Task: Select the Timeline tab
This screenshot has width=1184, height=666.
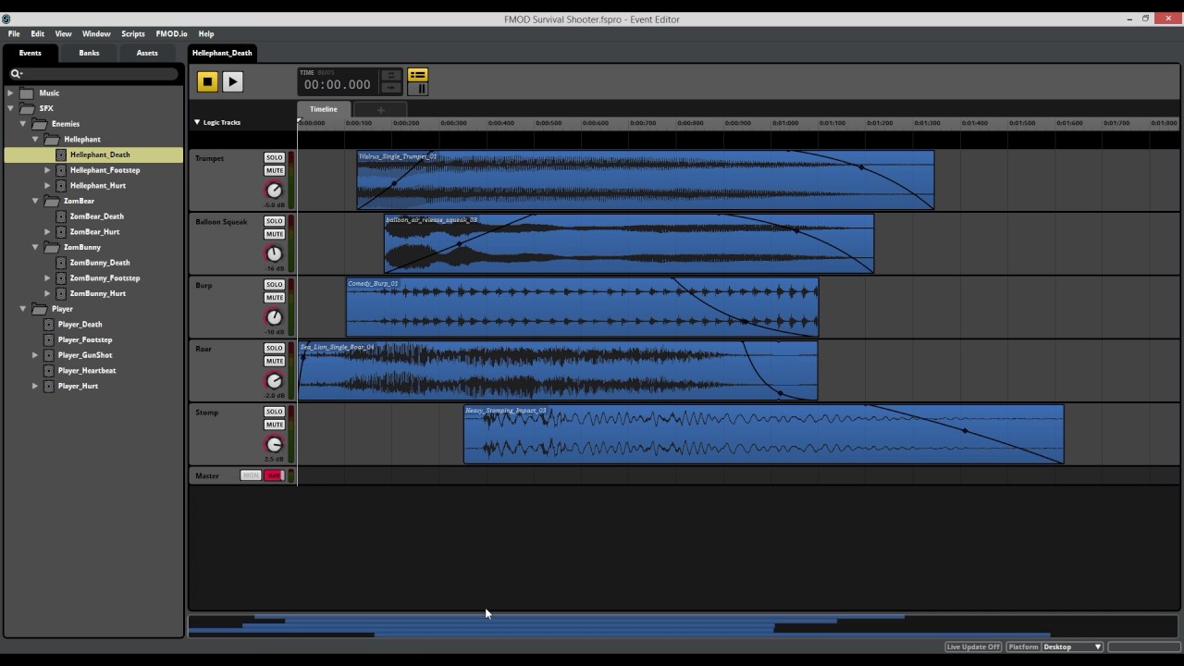Action: (324, 109)
